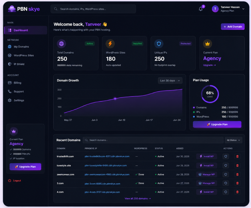
Task: Click the sidebar crown icon above Current Plan
Action: coord(14,131)
